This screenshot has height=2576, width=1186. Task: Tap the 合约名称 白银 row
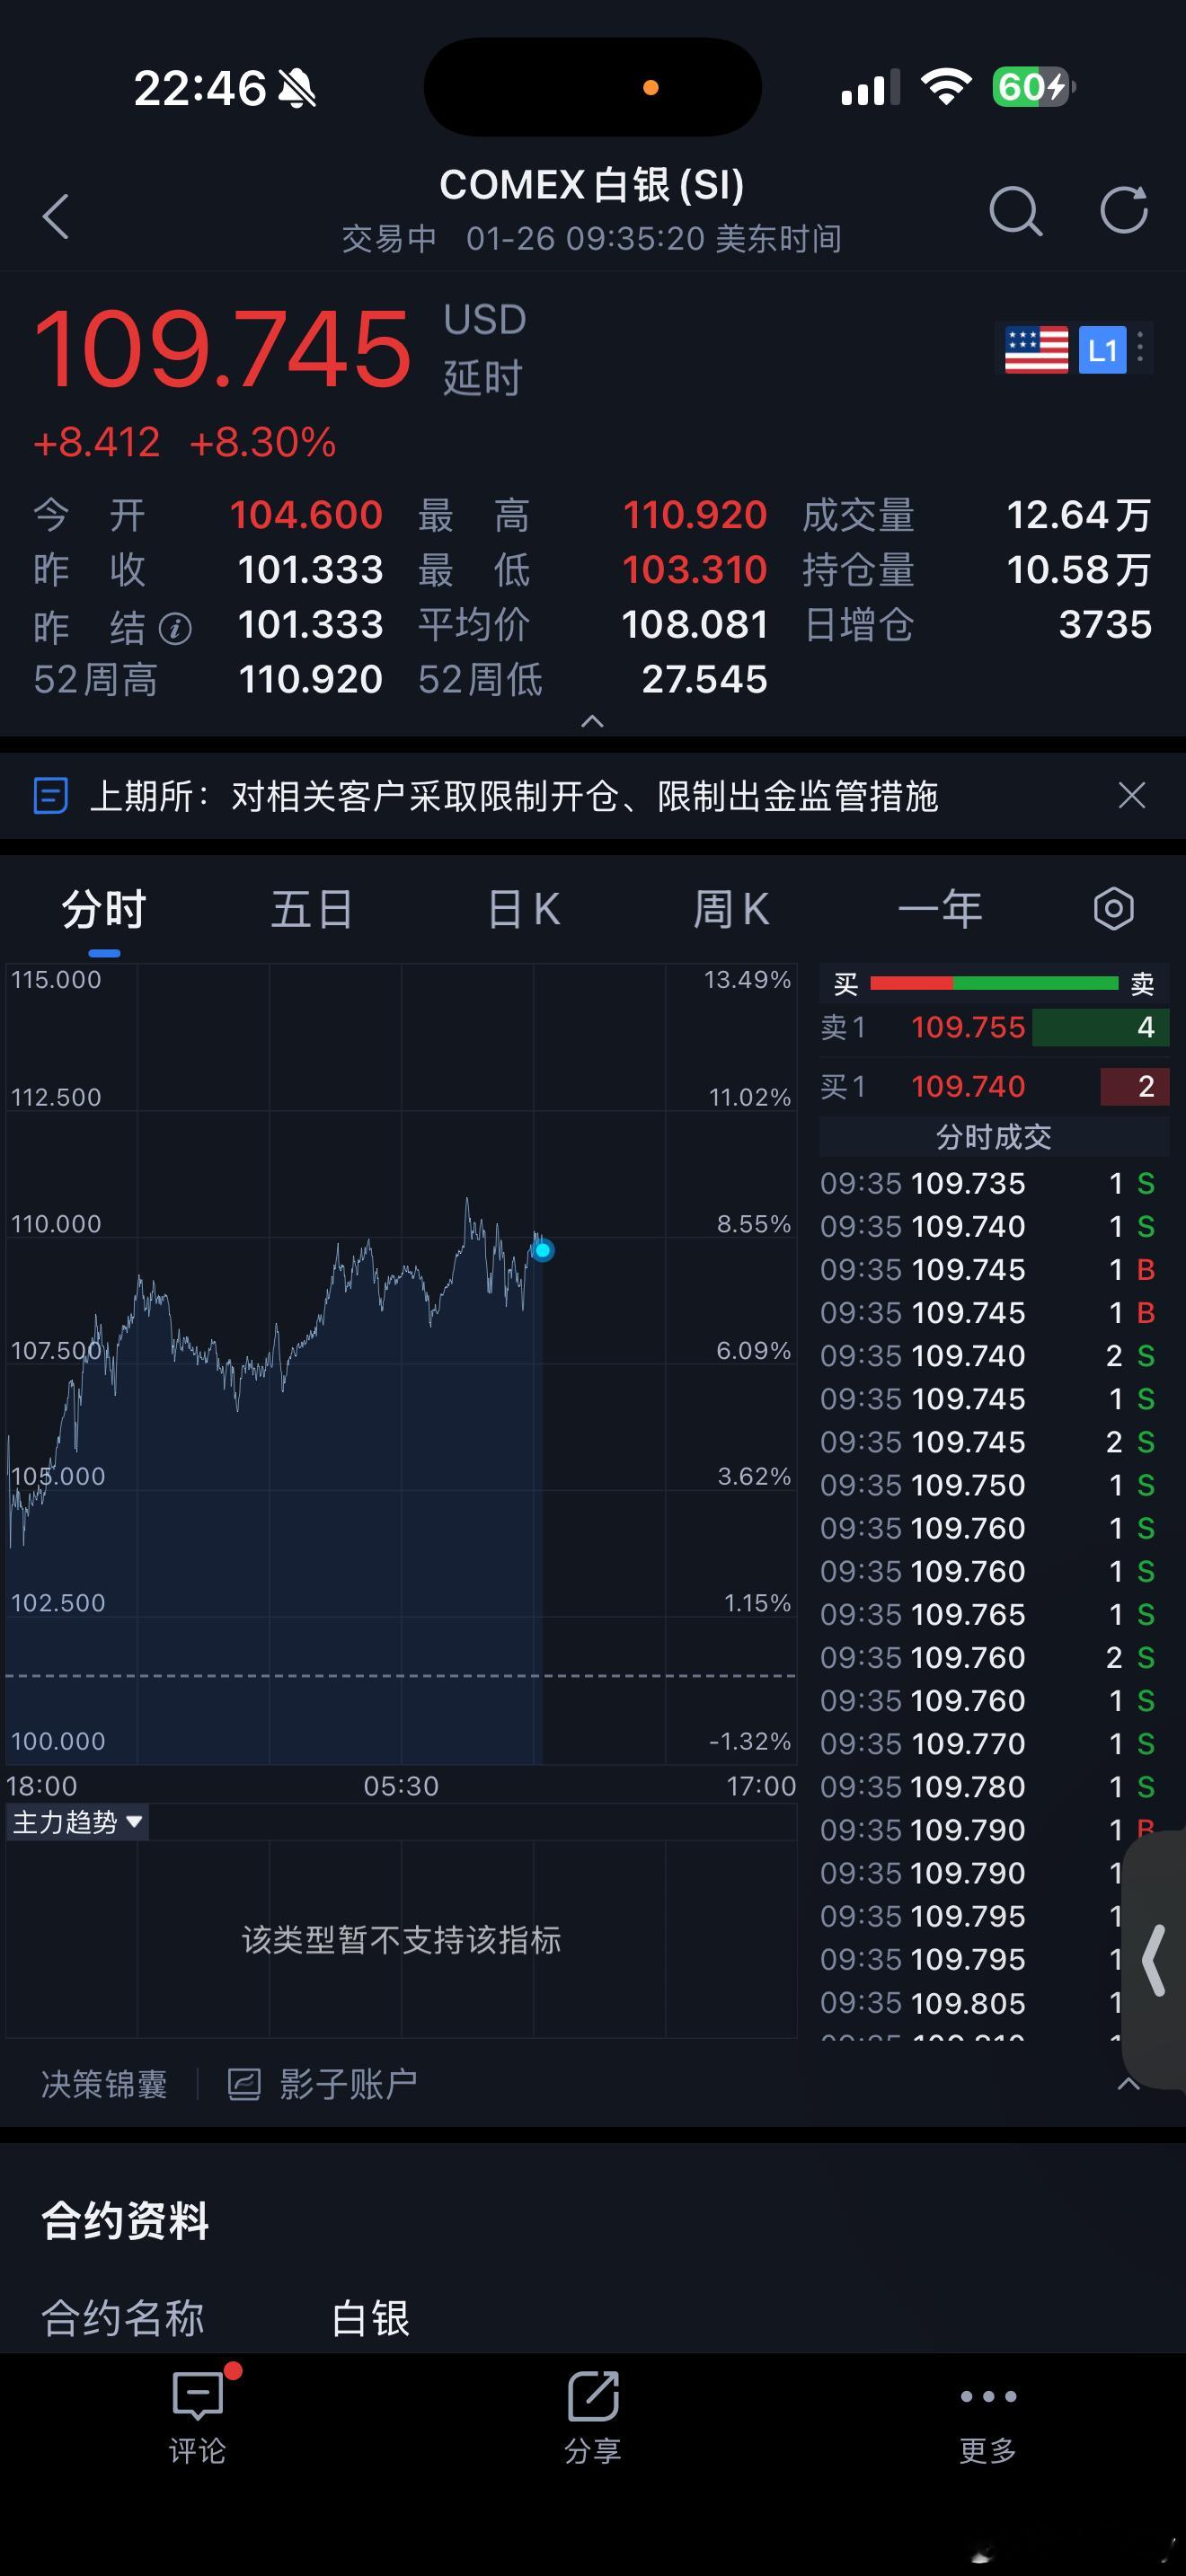pyautogui.click(x=593, y=2318)
